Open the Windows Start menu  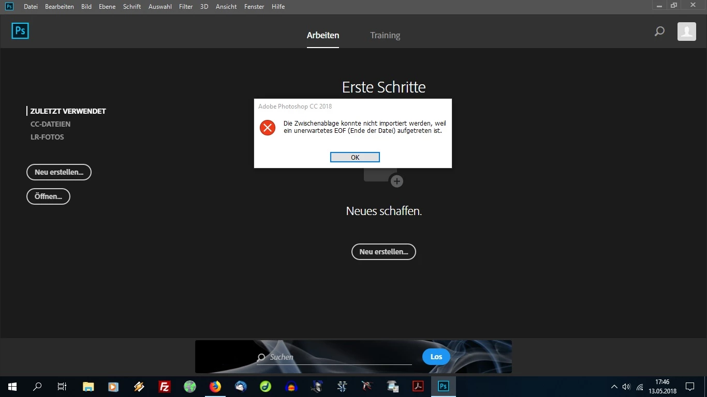(12, 386)
